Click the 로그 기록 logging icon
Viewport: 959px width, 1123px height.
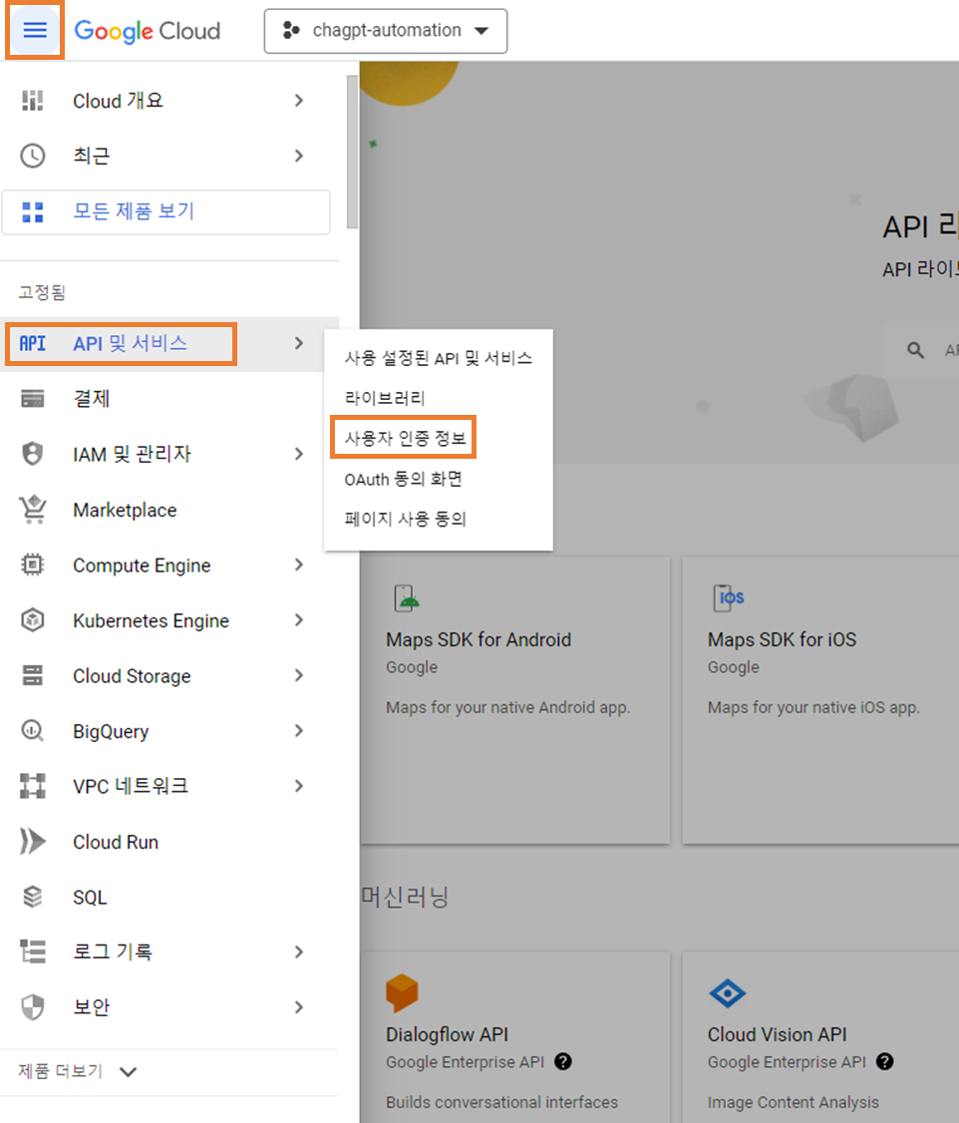32,951
